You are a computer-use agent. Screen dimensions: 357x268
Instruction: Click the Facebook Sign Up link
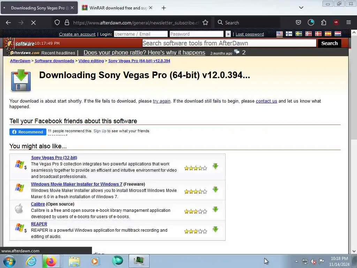pos(100,131)
